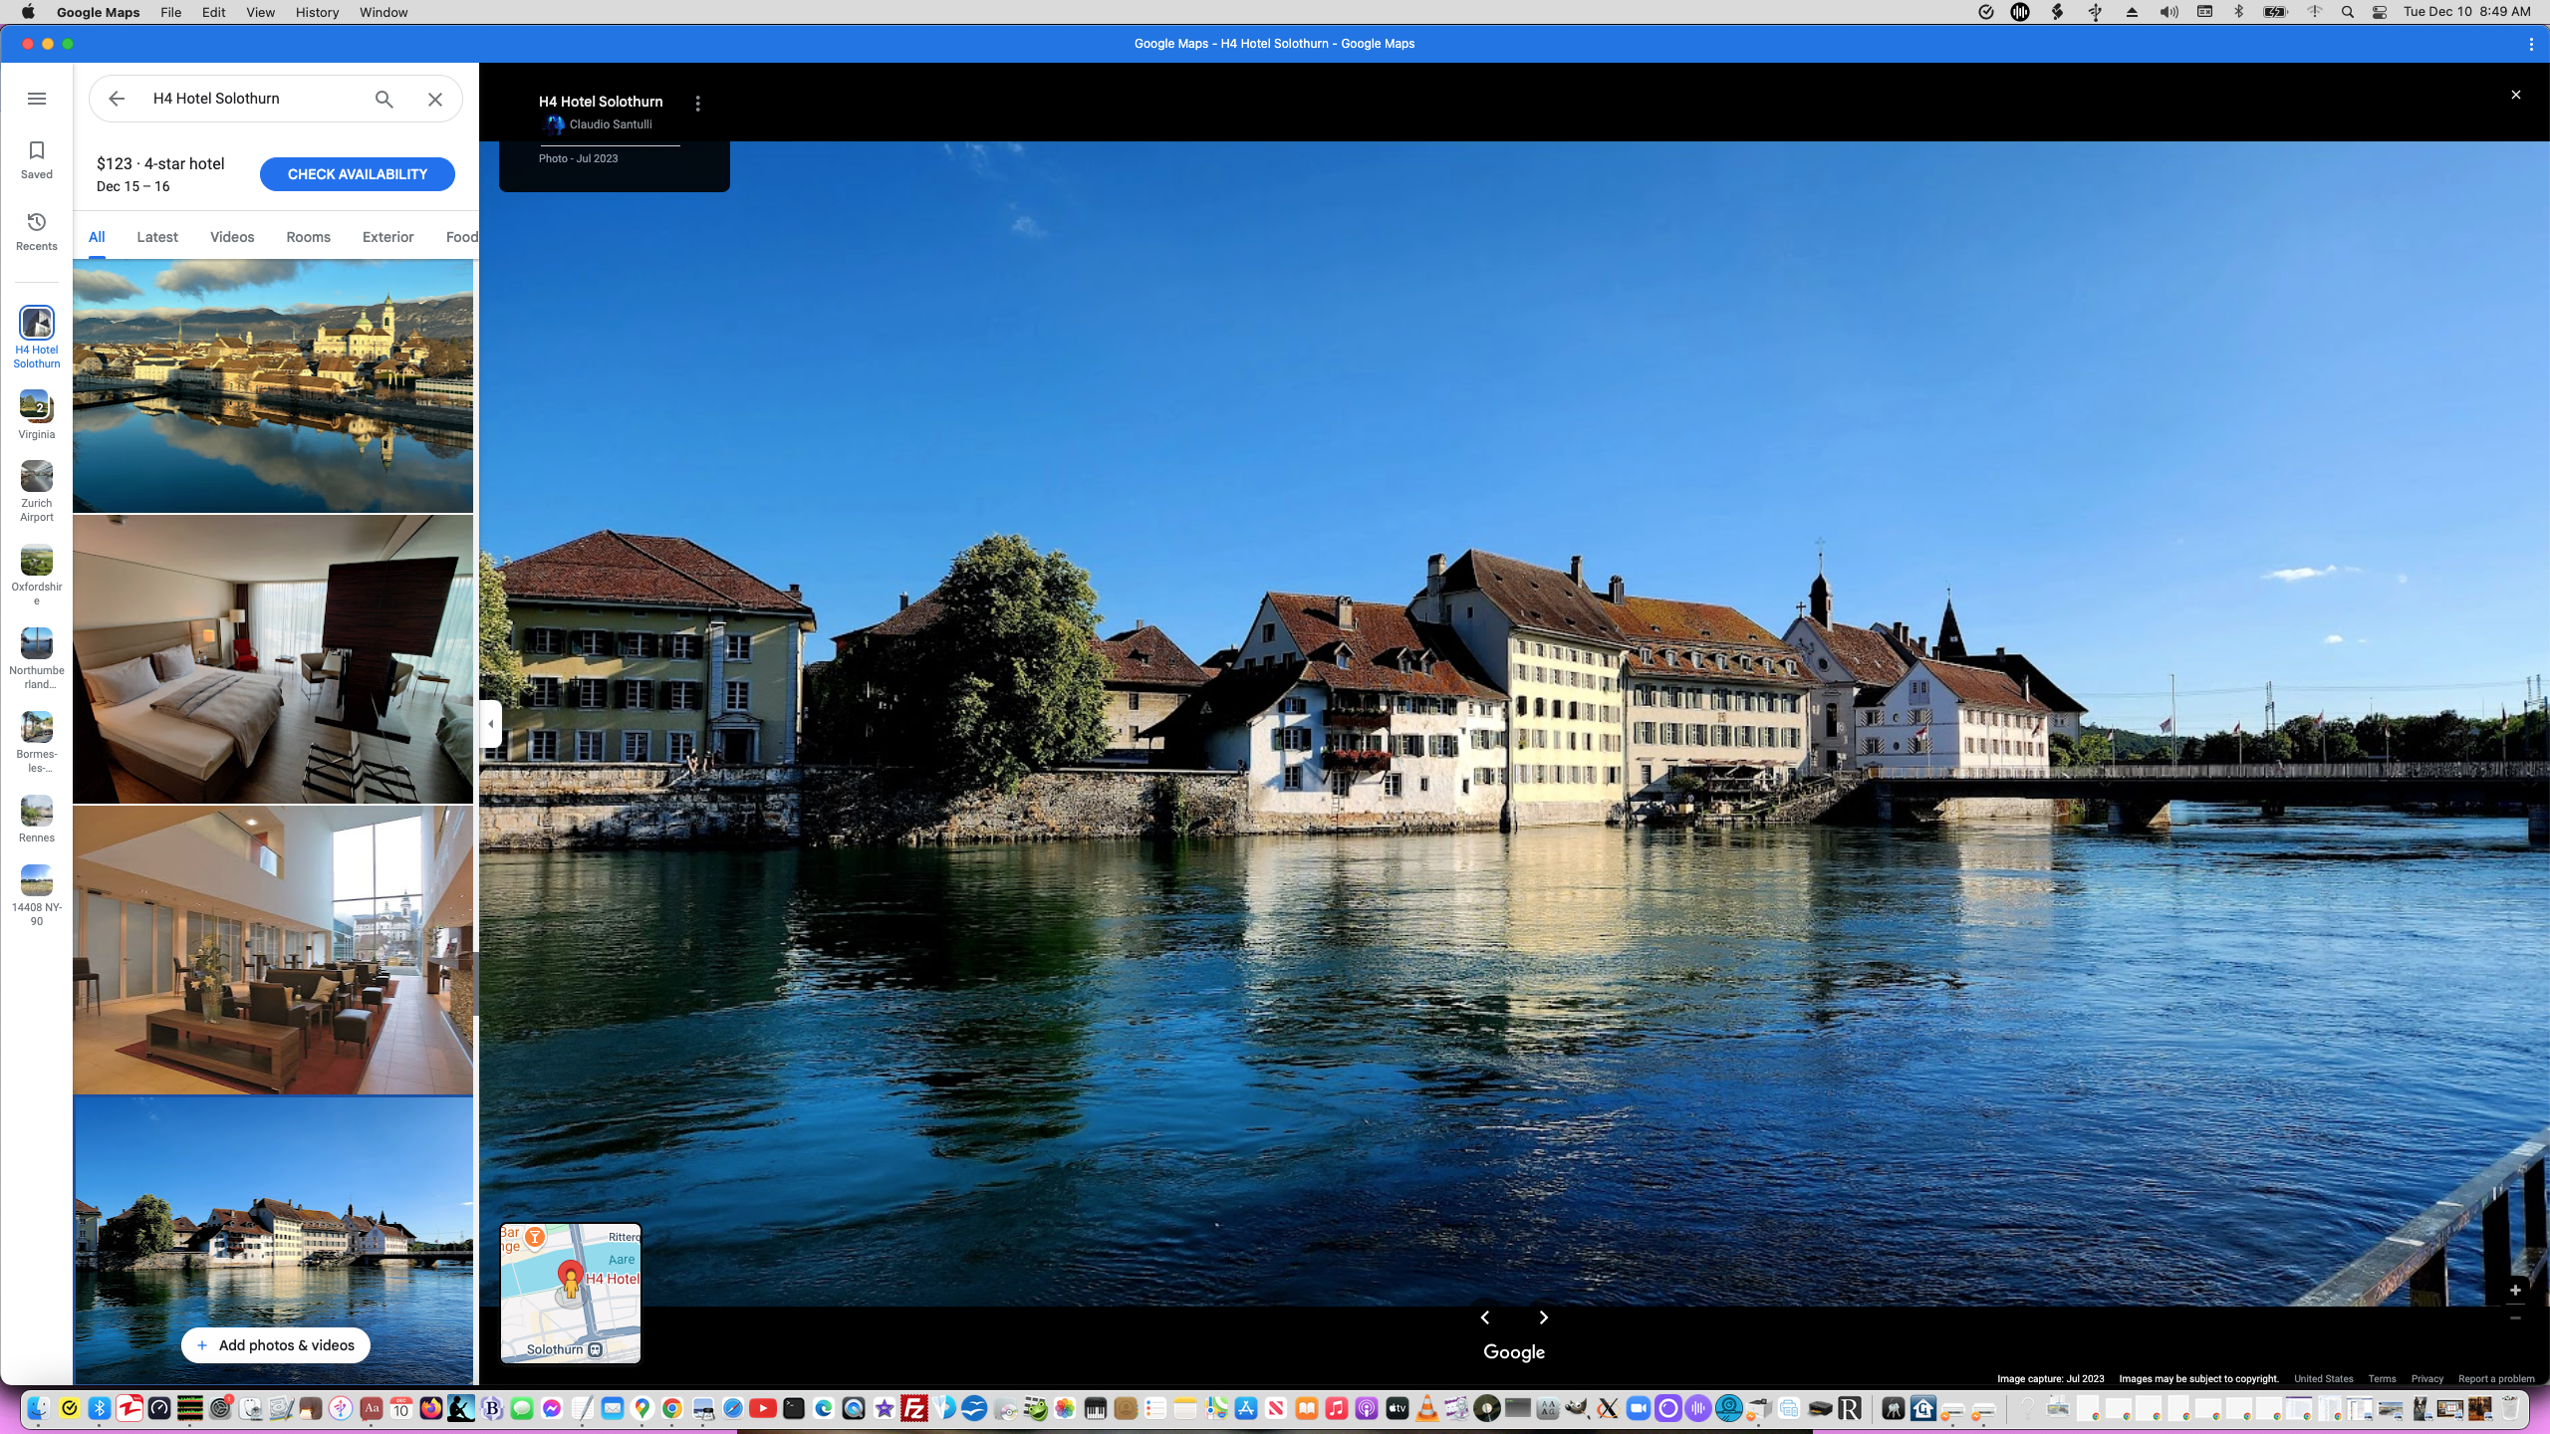Click the Check Availability button
The image size is (2550, 1434).
pos(357,174)
